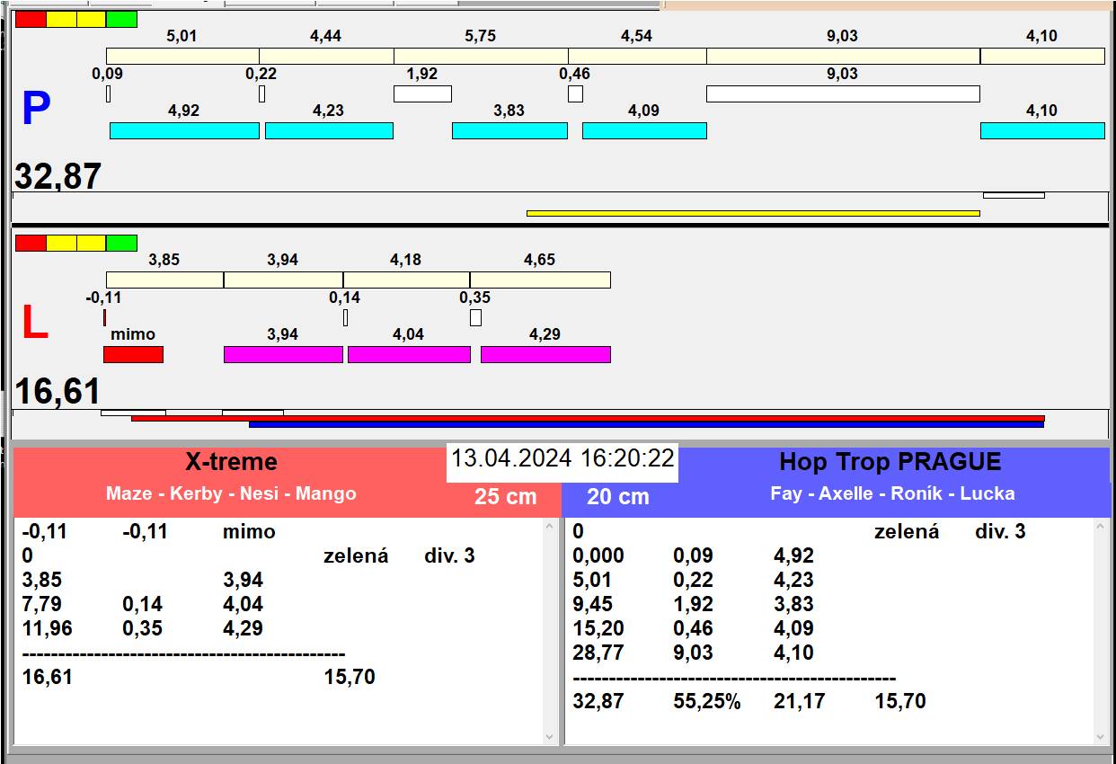Screen dimensions: 1116x764
Task: Click the big red L lane letter
Action: click(34, 324)
